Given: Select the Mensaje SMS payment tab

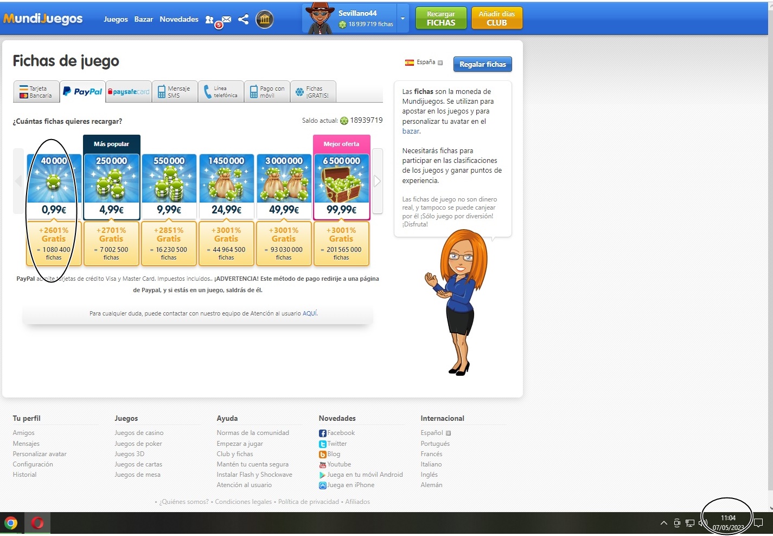Looking at the screenshot, I should (175, 92).
